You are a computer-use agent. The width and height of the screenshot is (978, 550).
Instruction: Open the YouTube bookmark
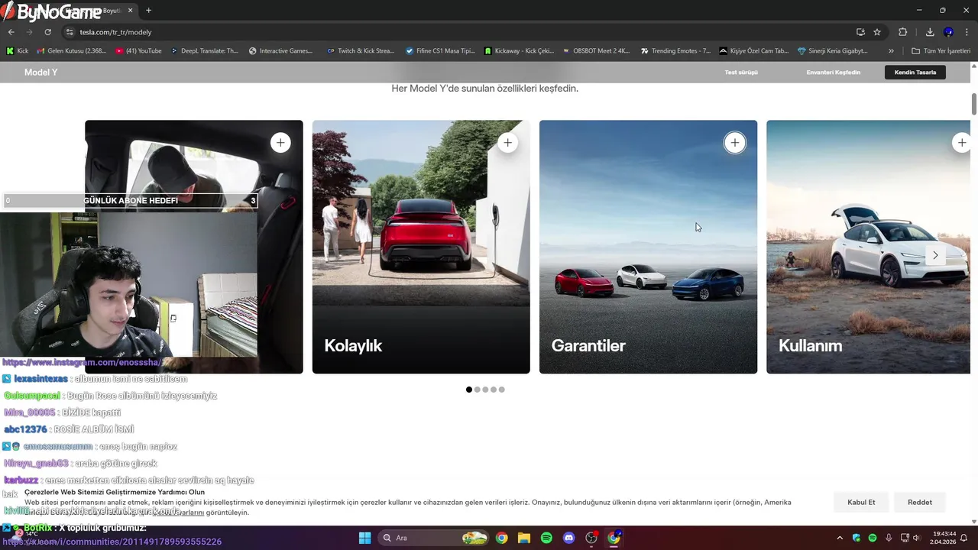click(x=139, y=51)
